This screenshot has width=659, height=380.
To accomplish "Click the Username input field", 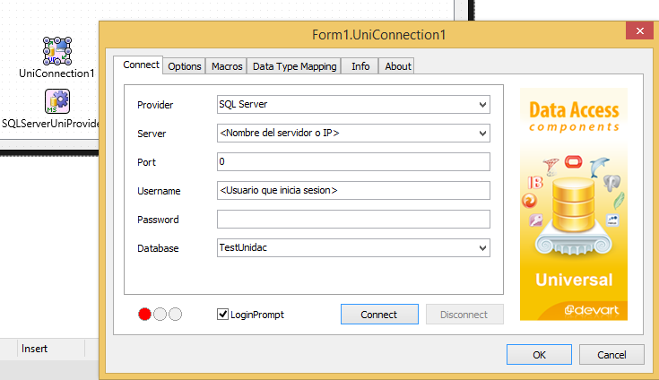I will (x=353, y=191).
